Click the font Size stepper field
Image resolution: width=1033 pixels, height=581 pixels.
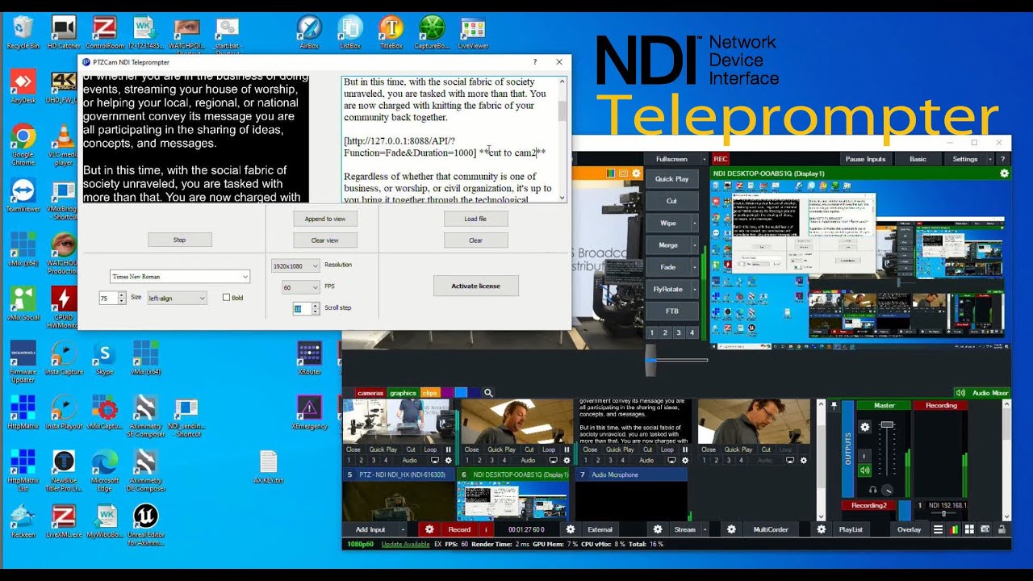(112, 298)
